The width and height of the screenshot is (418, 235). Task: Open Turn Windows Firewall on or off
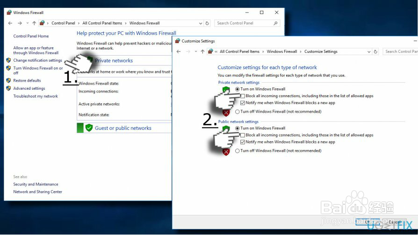pos(38,71)
